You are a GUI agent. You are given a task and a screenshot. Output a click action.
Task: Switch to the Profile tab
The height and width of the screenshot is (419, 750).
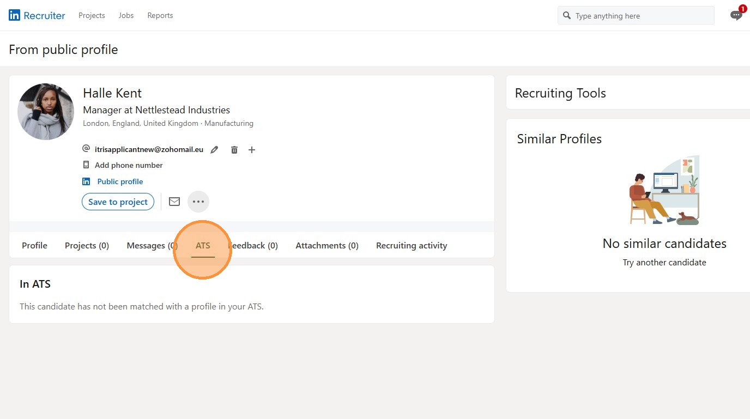click(x=34, y=246)
